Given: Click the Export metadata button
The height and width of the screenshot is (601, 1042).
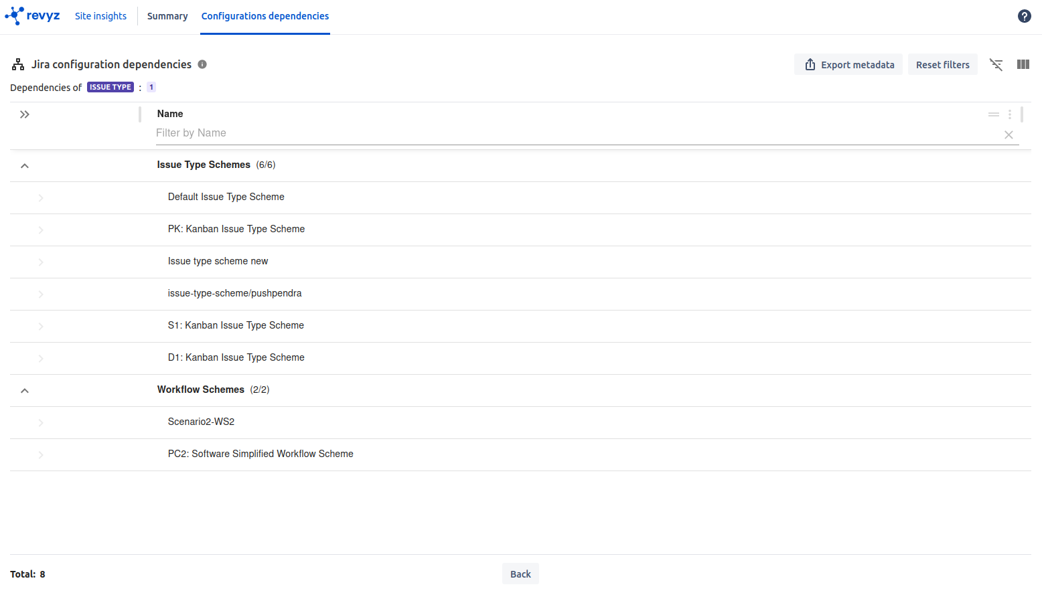Looking at the screenshot, I should 848,64.
